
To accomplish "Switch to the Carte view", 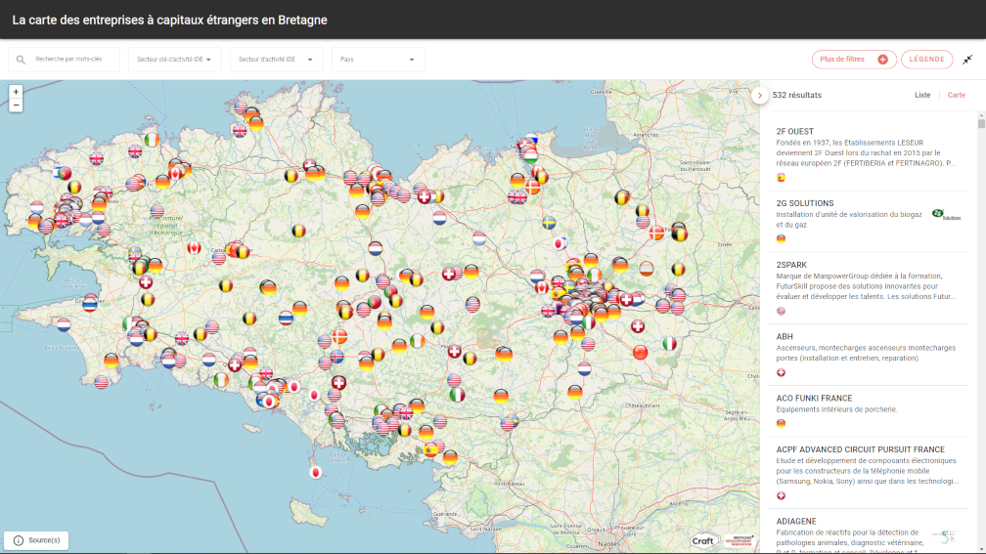I will point(957,95).
